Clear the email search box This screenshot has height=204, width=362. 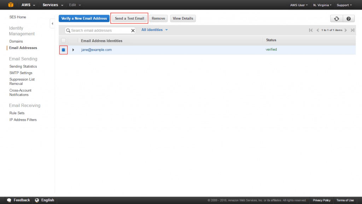pyautogui.click(x=133, y=30)
